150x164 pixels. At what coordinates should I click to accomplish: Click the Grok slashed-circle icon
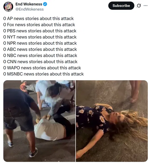click(x=139, y=6)
